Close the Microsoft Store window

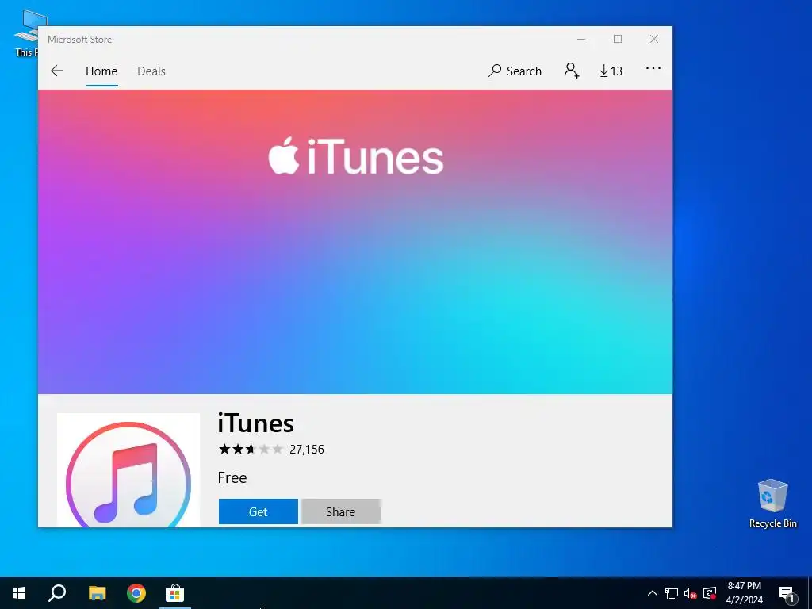tap(654, 40)
